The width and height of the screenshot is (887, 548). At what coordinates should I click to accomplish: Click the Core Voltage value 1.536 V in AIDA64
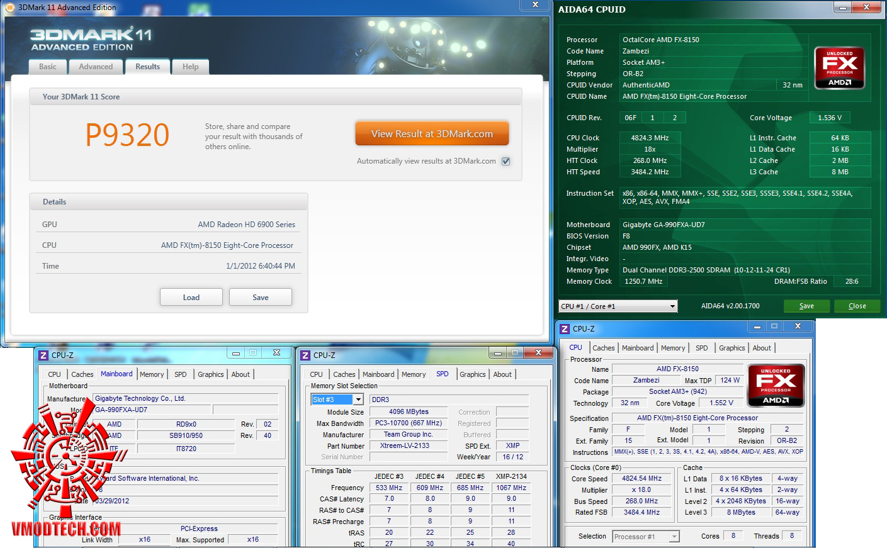tap(830, 118)
